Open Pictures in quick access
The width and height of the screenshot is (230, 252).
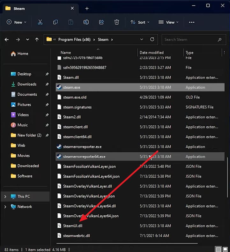[x=21, y=105]
